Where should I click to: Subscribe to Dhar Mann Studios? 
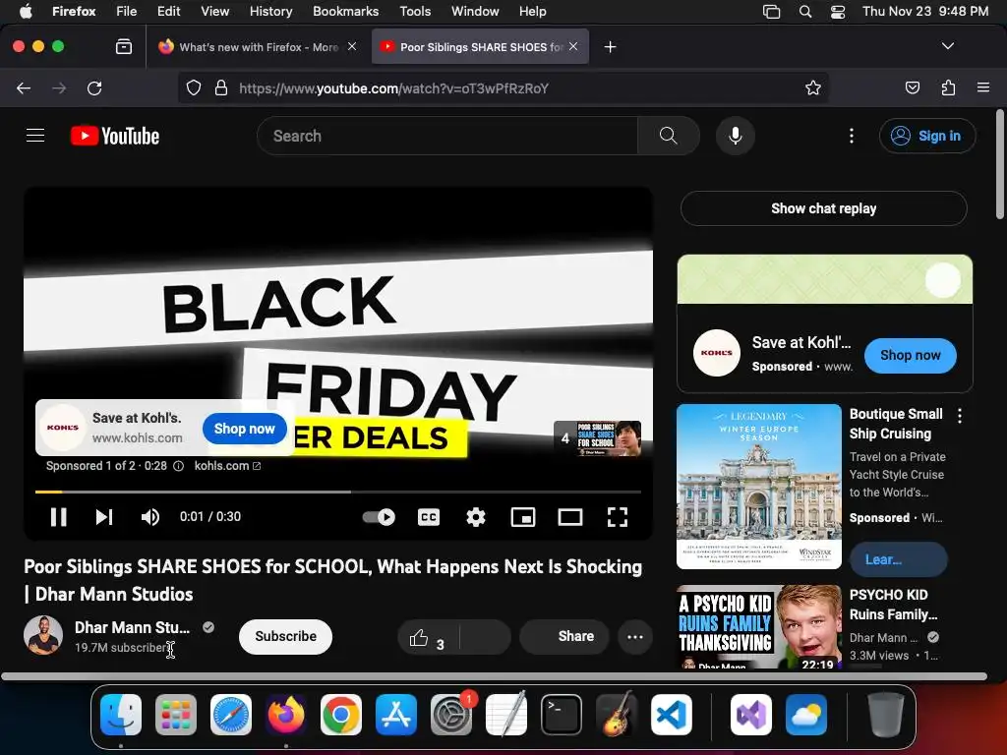point(286,637)
